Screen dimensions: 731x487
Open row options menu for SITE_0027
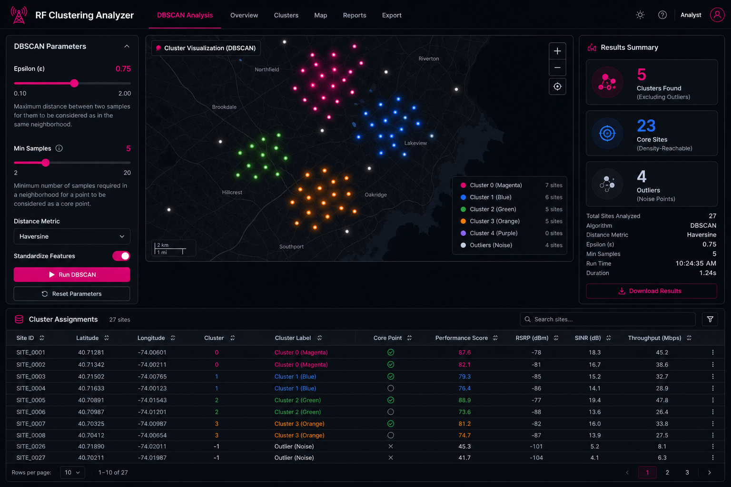[712, 458]
